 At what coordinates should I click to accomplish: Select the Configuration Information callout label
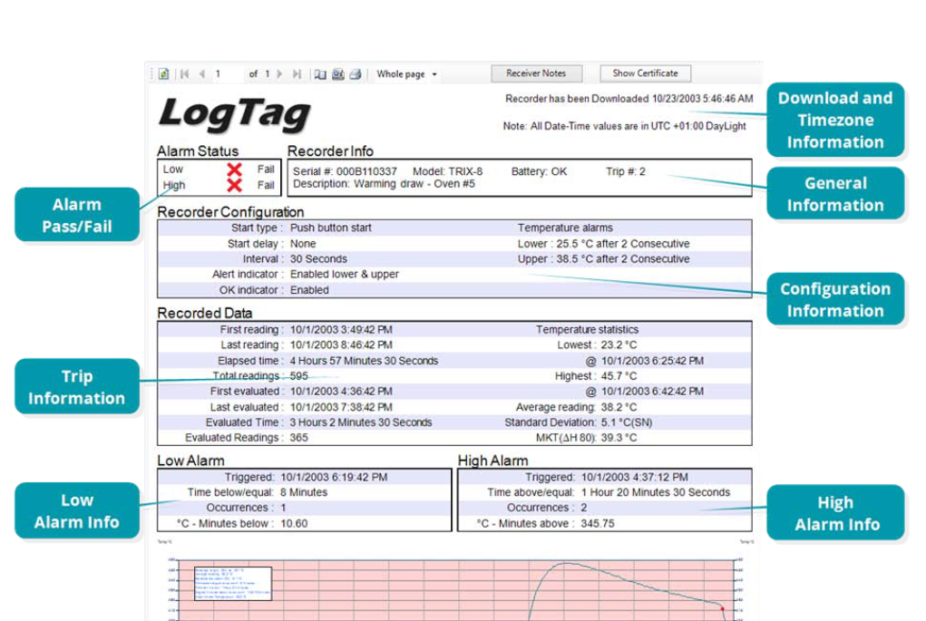pyautogui.click(x=835, y=300)
